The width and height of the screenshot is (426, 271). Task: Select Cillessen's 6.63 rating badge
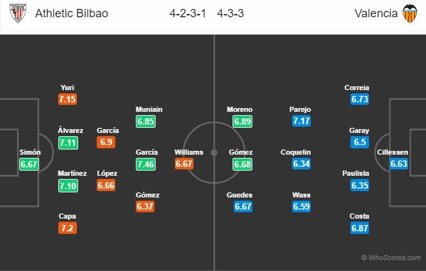pyautogui.click(x=398, y=164)
